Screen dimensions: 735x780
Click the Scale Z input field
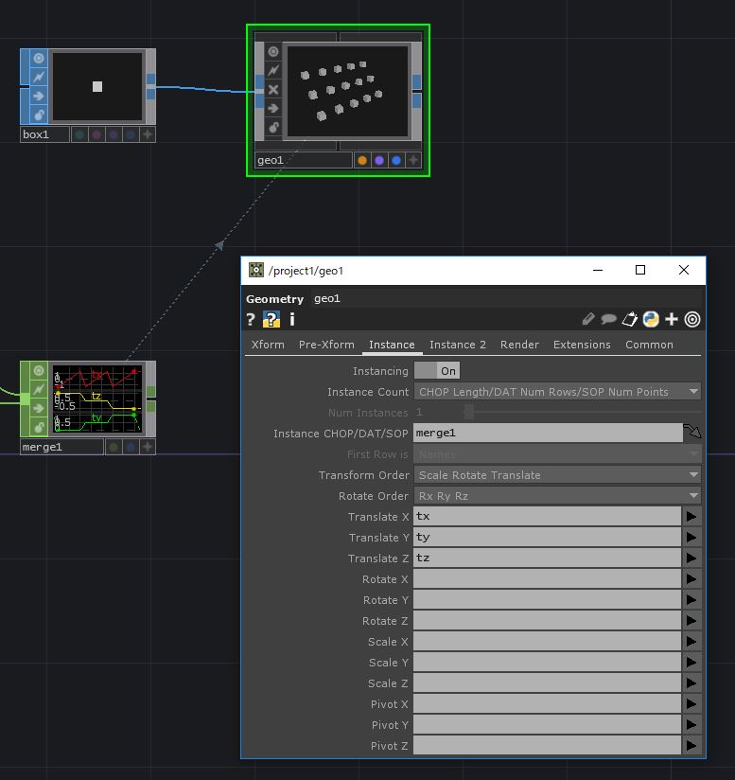click(x=547, y=683)
